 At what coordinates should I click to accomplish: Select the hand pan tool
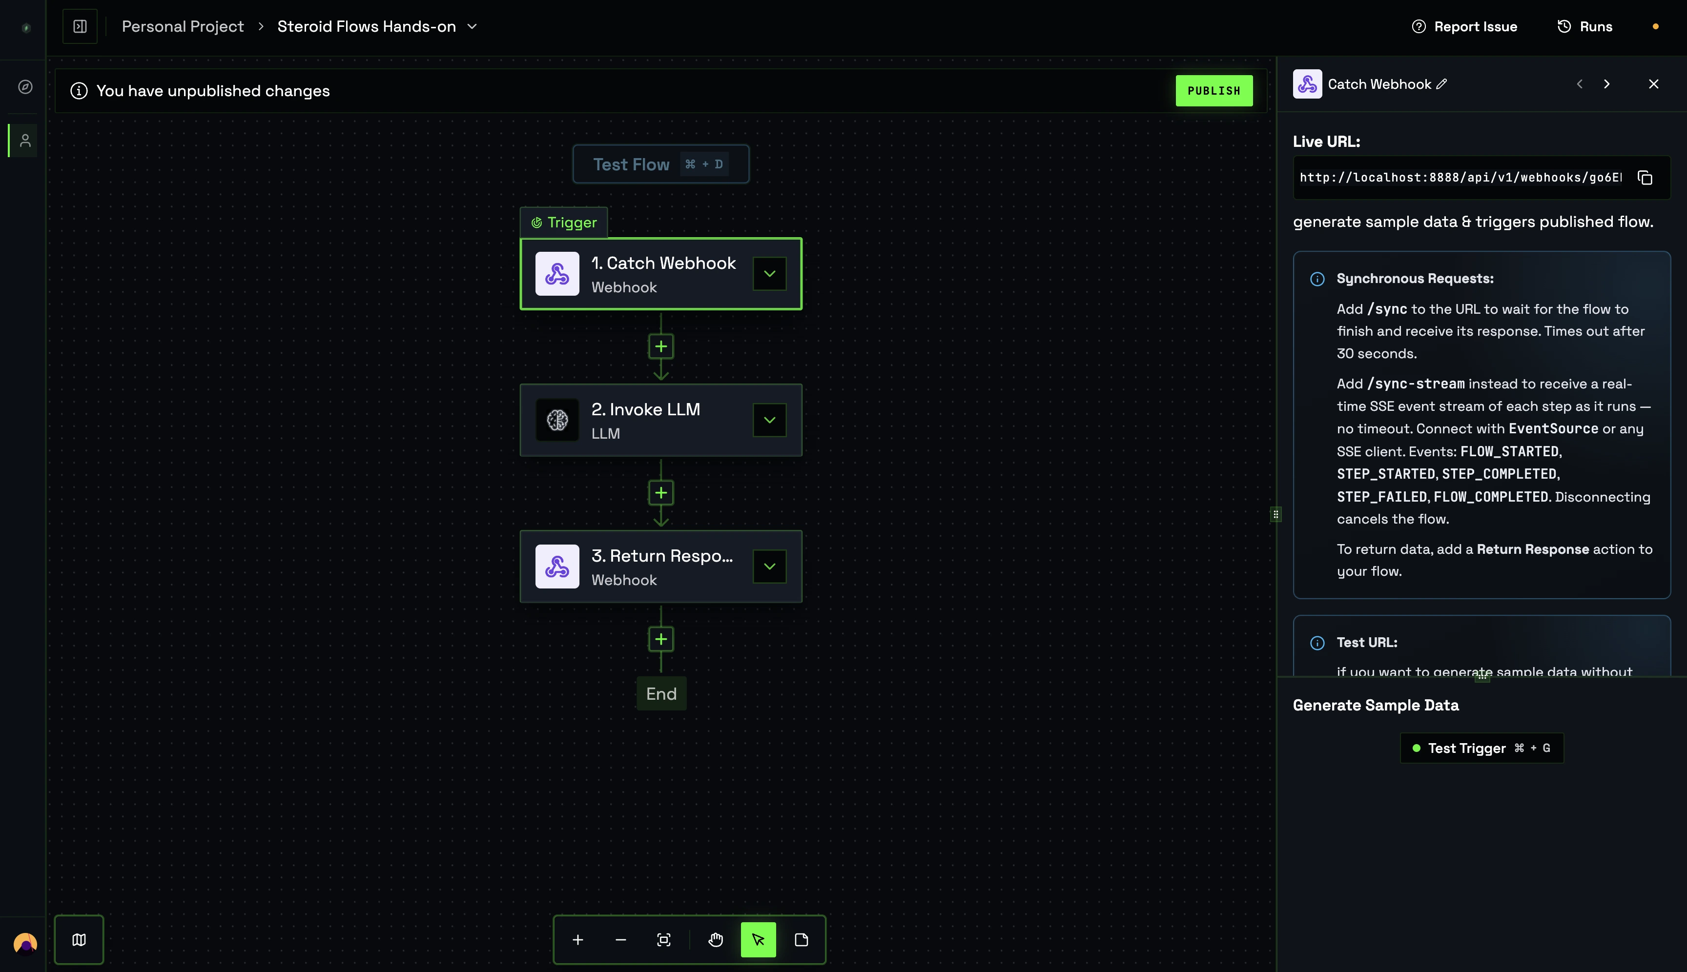click(x=716, y=940)
